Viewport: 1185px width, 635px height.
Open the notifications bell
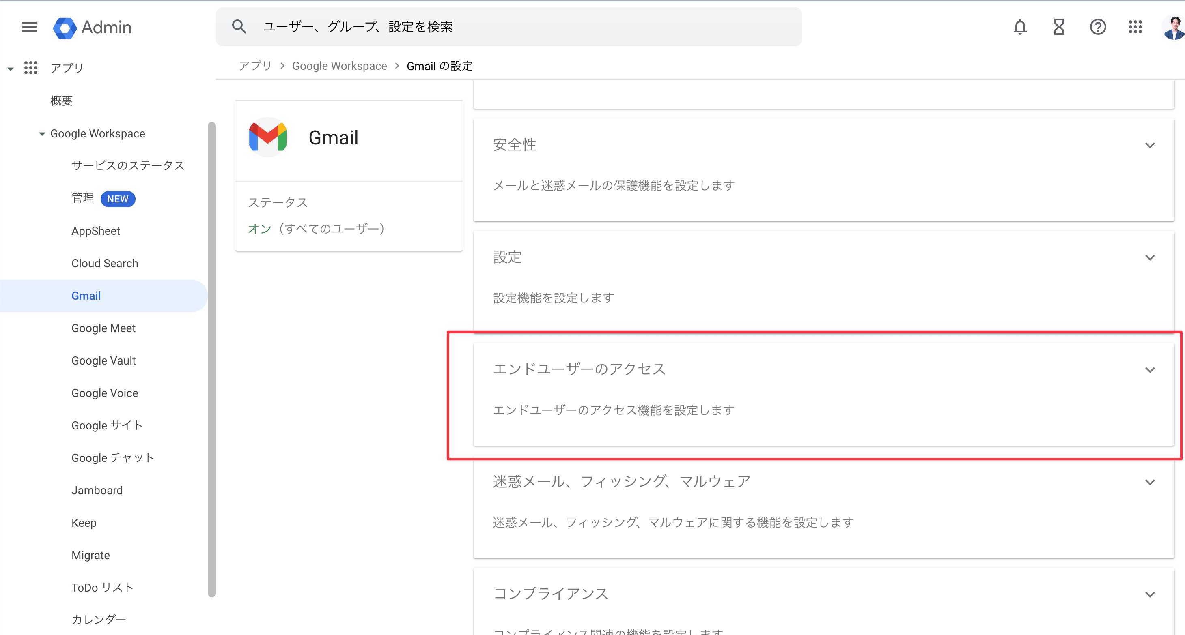point(1020,27)
